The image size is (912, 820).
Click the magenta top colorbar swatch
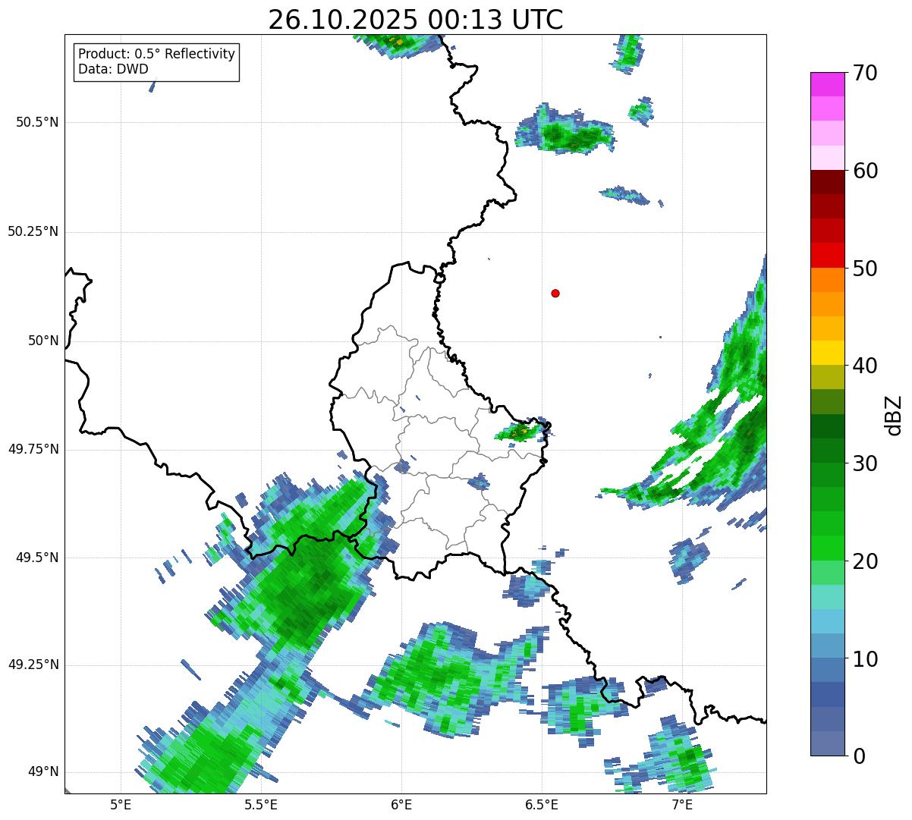coord(827,84)
